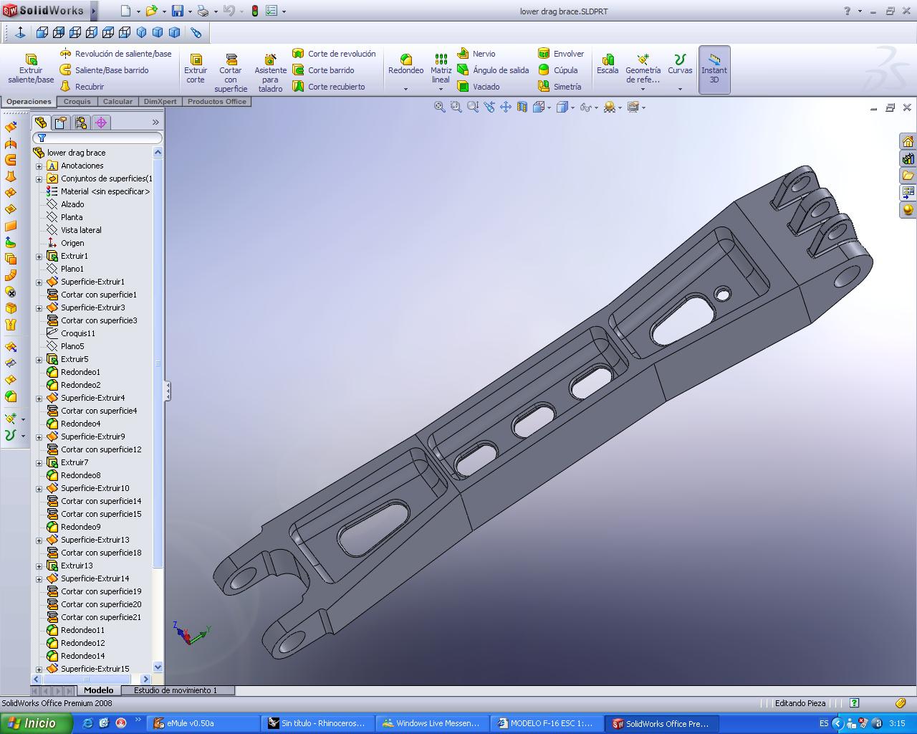Select the Simetría mirror tool
The image size is (917, 734).
coord(560,87)
